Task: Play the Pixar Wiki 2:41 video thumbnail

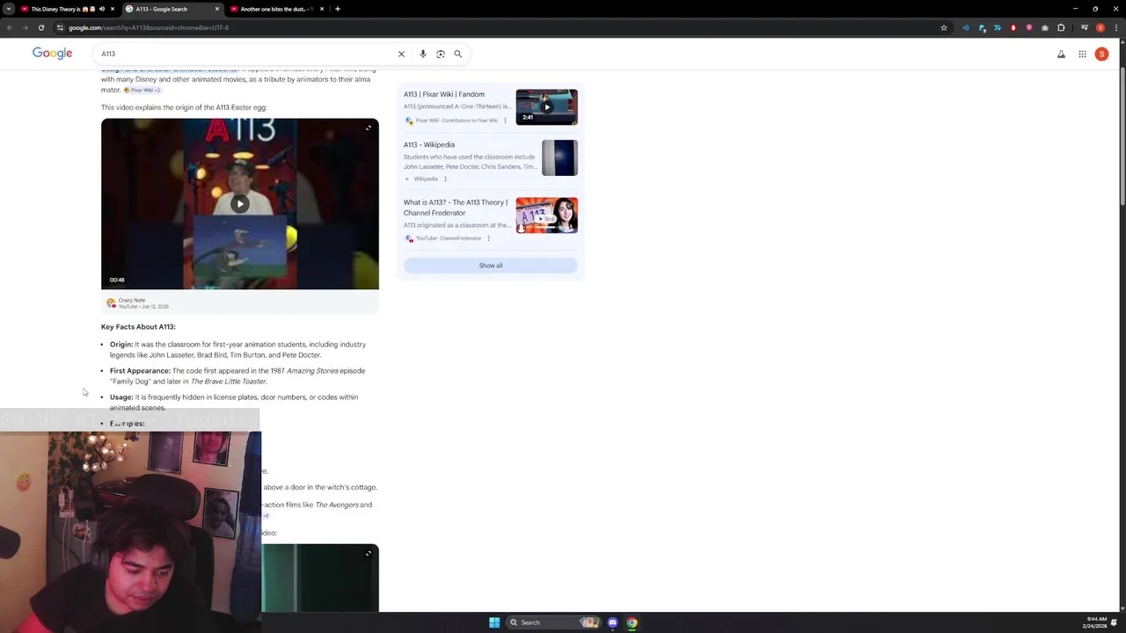Action: [x=546, y=107]
